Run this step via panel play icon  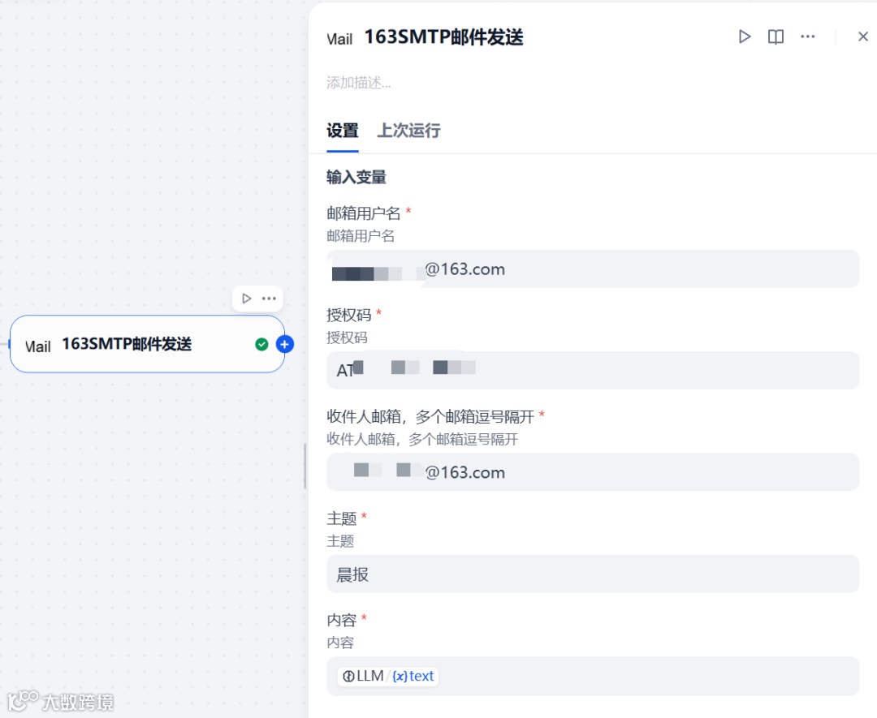click(745, 37)
